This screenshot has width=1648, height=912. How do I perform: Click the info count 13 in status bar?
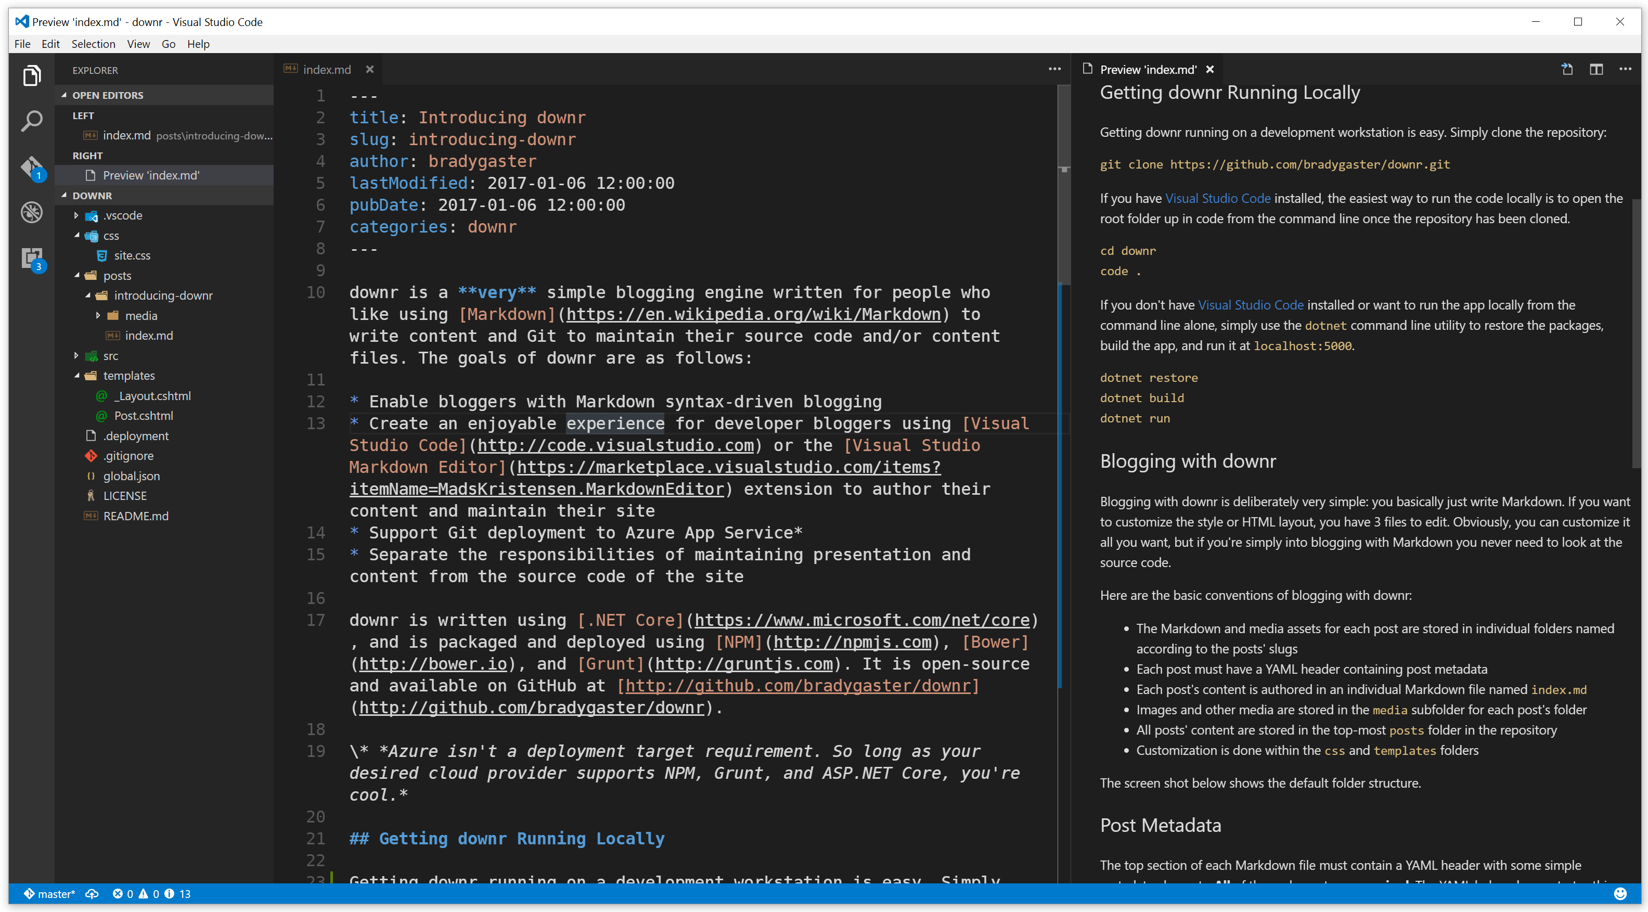point(178,894)
